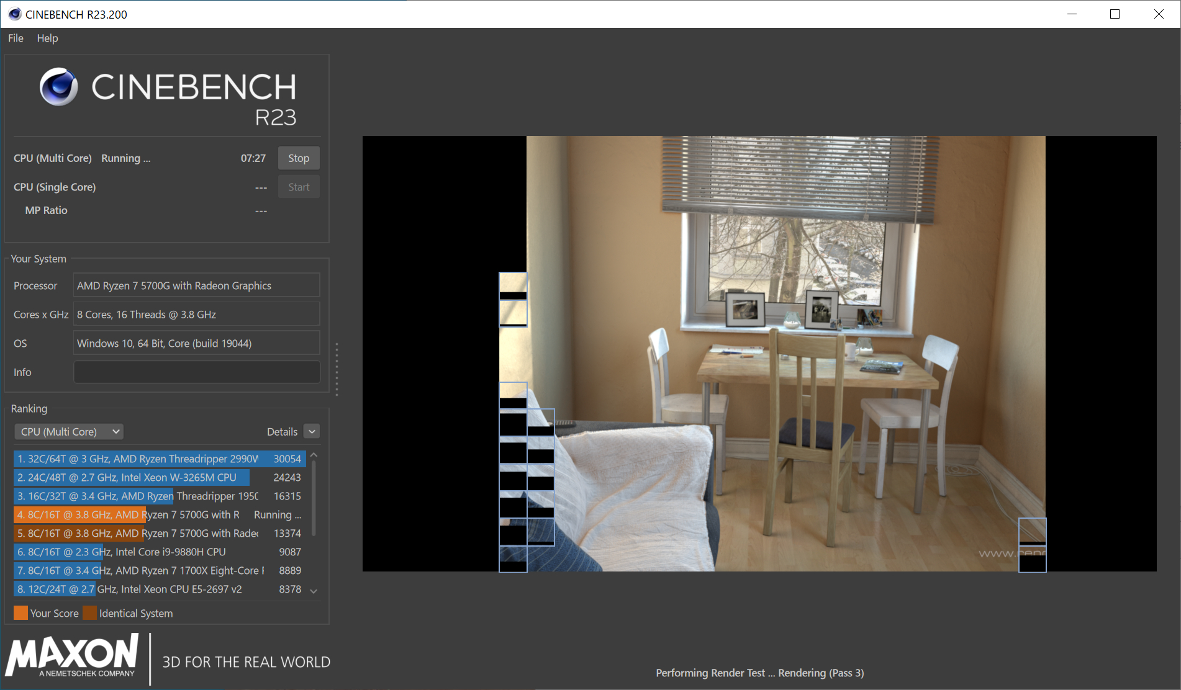Click ranking list scroll up arrow
Screen dimensions: 1181x690
point(314,455)
